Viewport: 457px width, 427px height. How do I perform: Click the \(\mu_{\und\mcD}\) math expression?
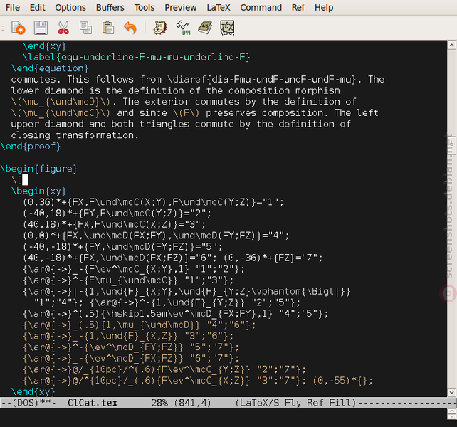[61, 102]
